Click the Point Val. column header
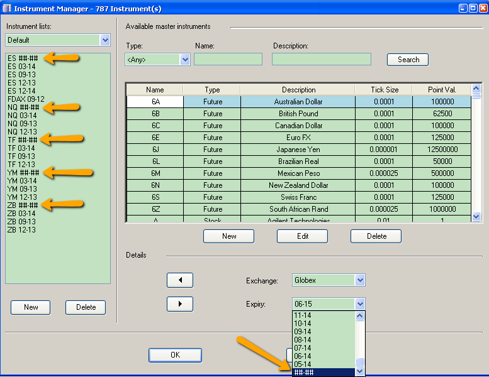The image size is (489, 377). [x=442, y=90]
